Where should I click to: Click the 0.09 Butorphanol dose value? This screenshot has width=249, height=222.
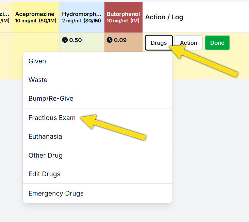click(120, 40)
